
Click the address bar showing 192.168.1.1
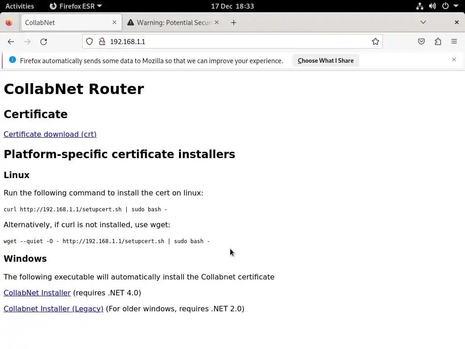pyautogui.click(x=232, y=41)
